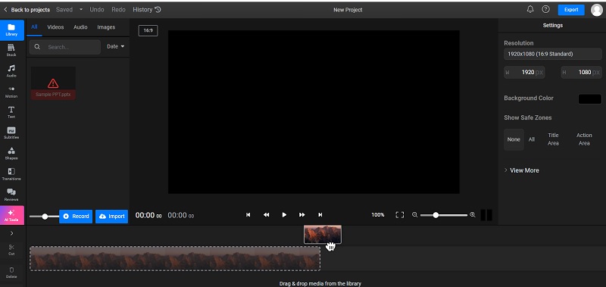Toggle fullscreen preview
This screenshot has width=606, height=287.
(x=400, y=215)
